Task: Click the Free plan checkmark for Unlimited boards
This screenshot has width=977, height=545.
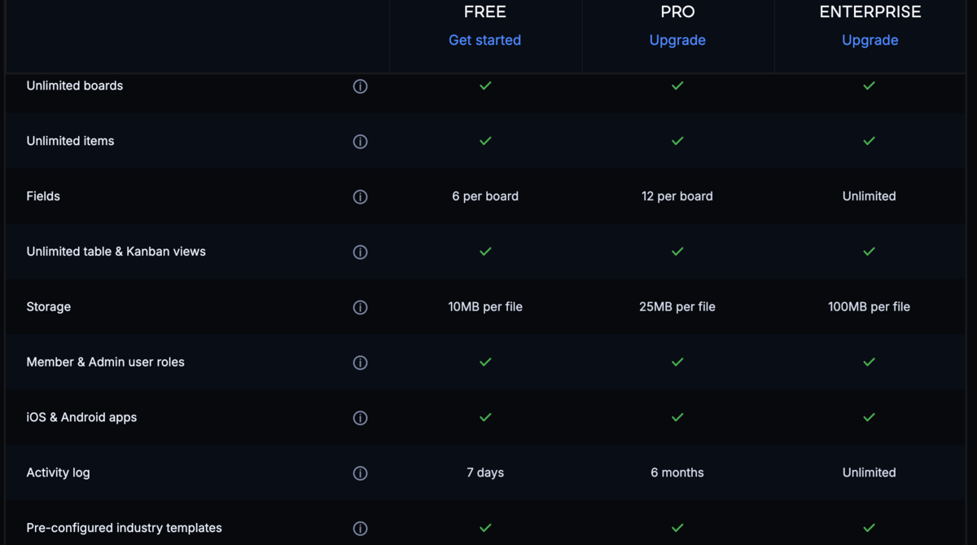Action: [485, 86]
